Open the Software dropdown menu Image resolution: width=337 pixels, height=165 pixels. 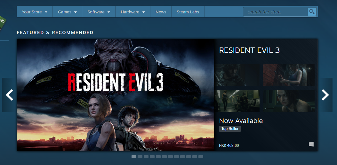click(99, 12)
